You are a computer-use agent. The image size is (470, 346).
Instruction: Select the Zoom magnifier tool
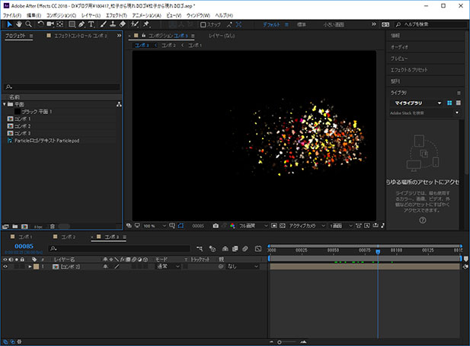point(29,24)
